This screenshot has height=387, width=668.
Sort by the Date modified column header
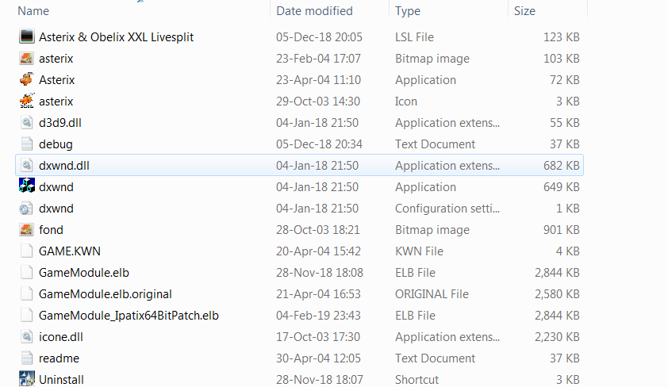pyautogui.click(x=314, y=10)
